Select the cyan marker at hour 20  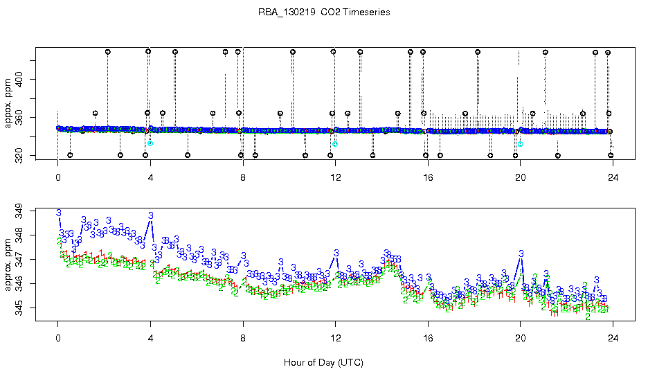(x=521, y=144)
